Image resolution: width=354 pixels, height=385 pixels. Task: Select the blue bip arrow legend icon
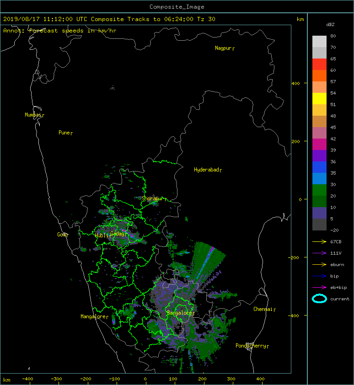319,276
